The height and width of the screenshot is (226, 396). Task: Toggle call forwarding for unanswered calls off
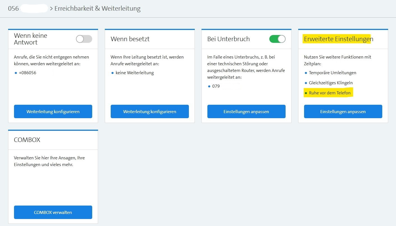pos(84,39)
